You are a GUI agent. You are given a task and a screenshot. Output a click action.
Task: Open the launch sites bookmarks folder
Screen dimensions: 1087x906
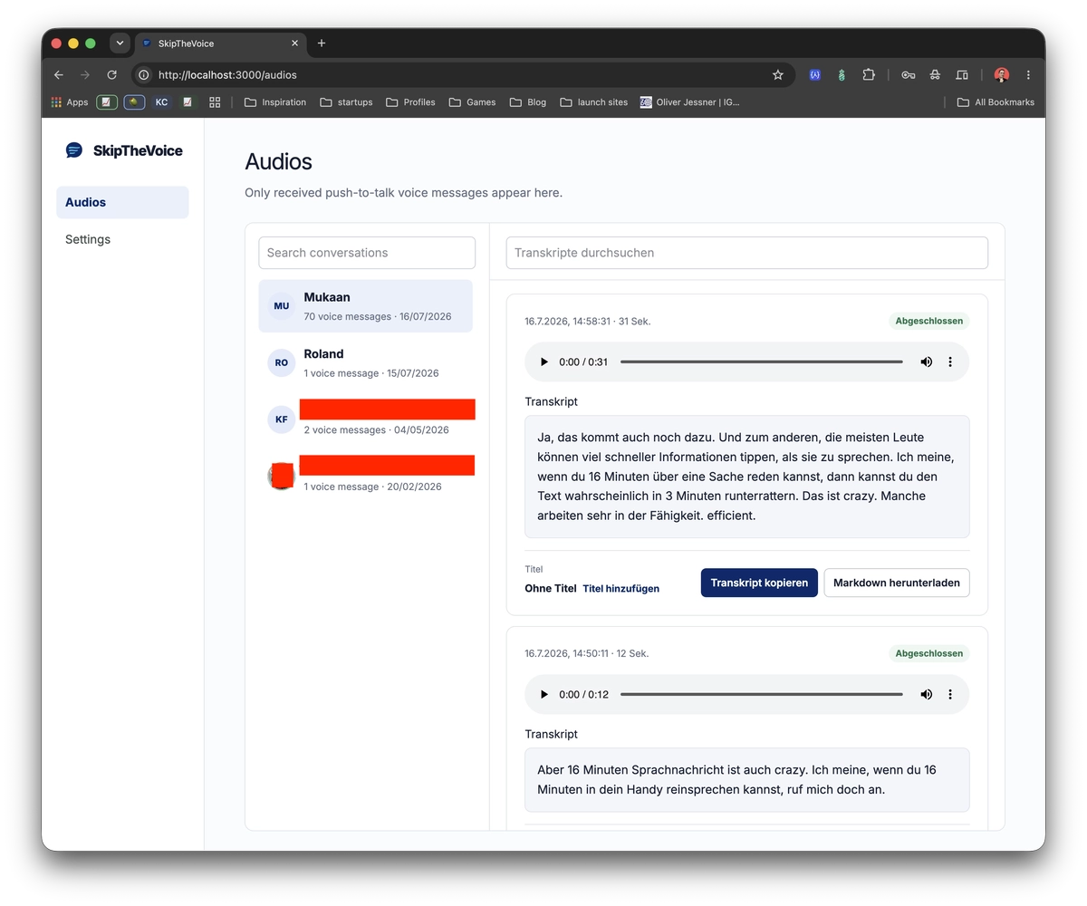[593, 102]
